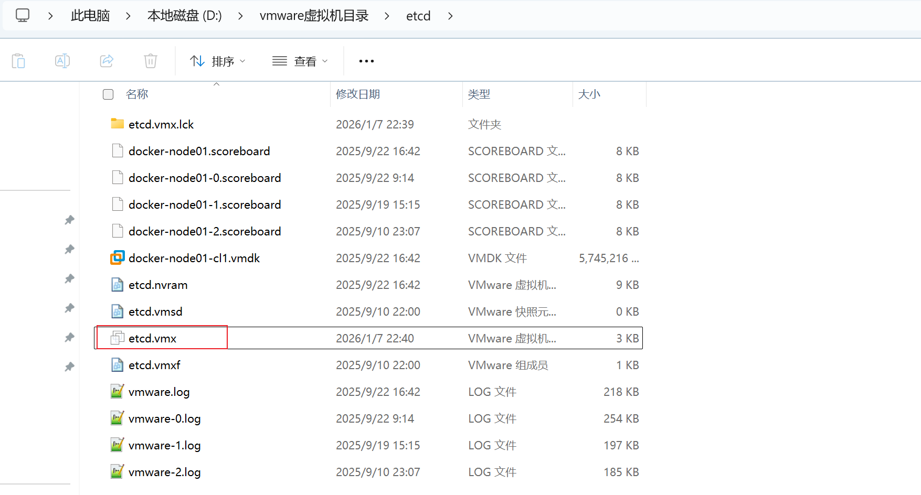Click the etcd.vmsd file icon
The image size is (921, 495).
[x=118, y=311]
